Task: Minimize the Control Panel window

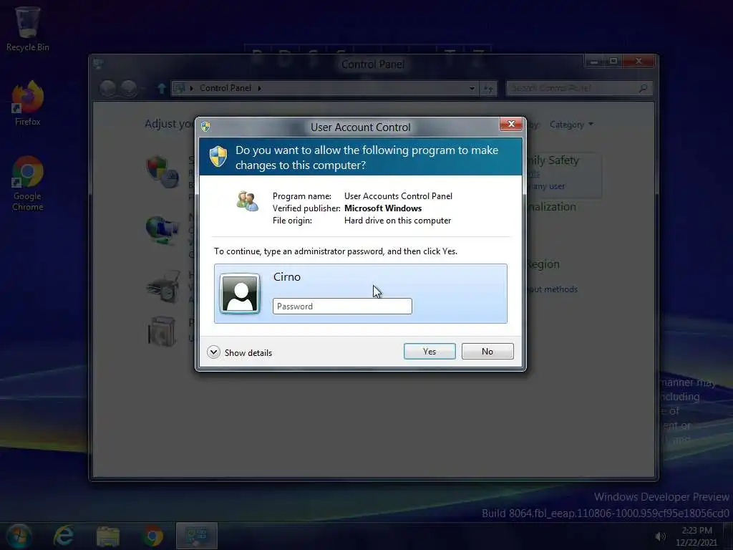Action: 594,62
